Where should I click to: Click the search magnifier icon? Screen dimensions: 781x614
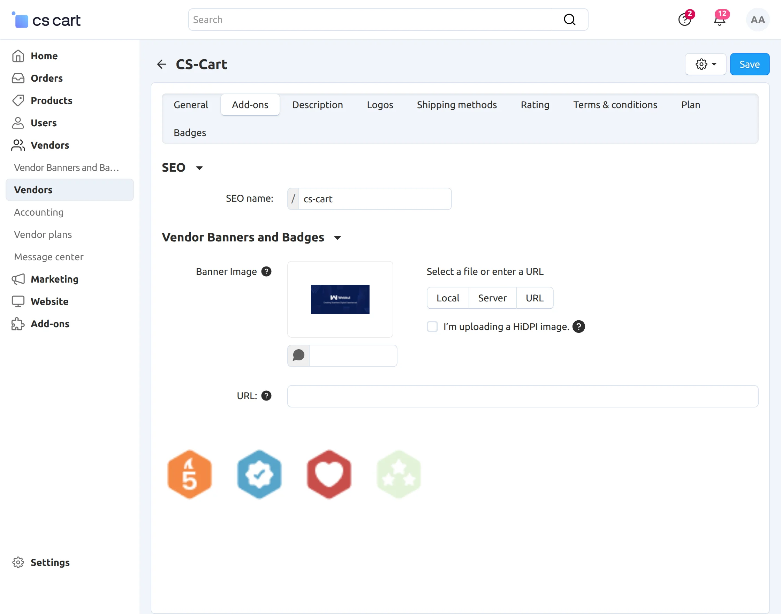pyautogui.click(x=569, y=20)
